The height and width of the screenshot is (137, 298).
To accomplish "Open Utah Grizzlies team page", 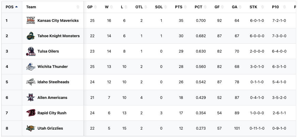I will (50, 128).
